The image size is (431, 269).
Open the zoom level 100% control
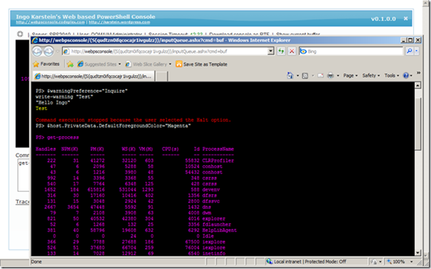tap(400, 261)
